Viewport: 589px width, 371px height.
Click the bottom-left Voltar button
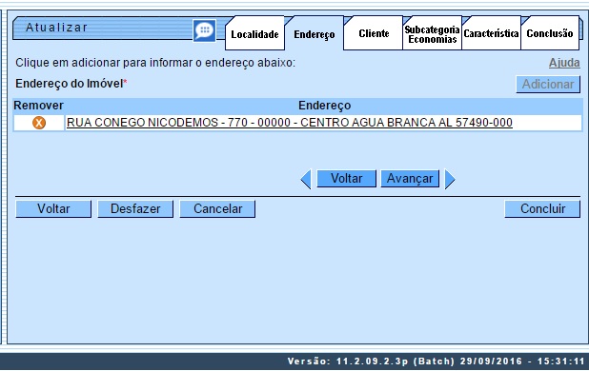[53, 208]
